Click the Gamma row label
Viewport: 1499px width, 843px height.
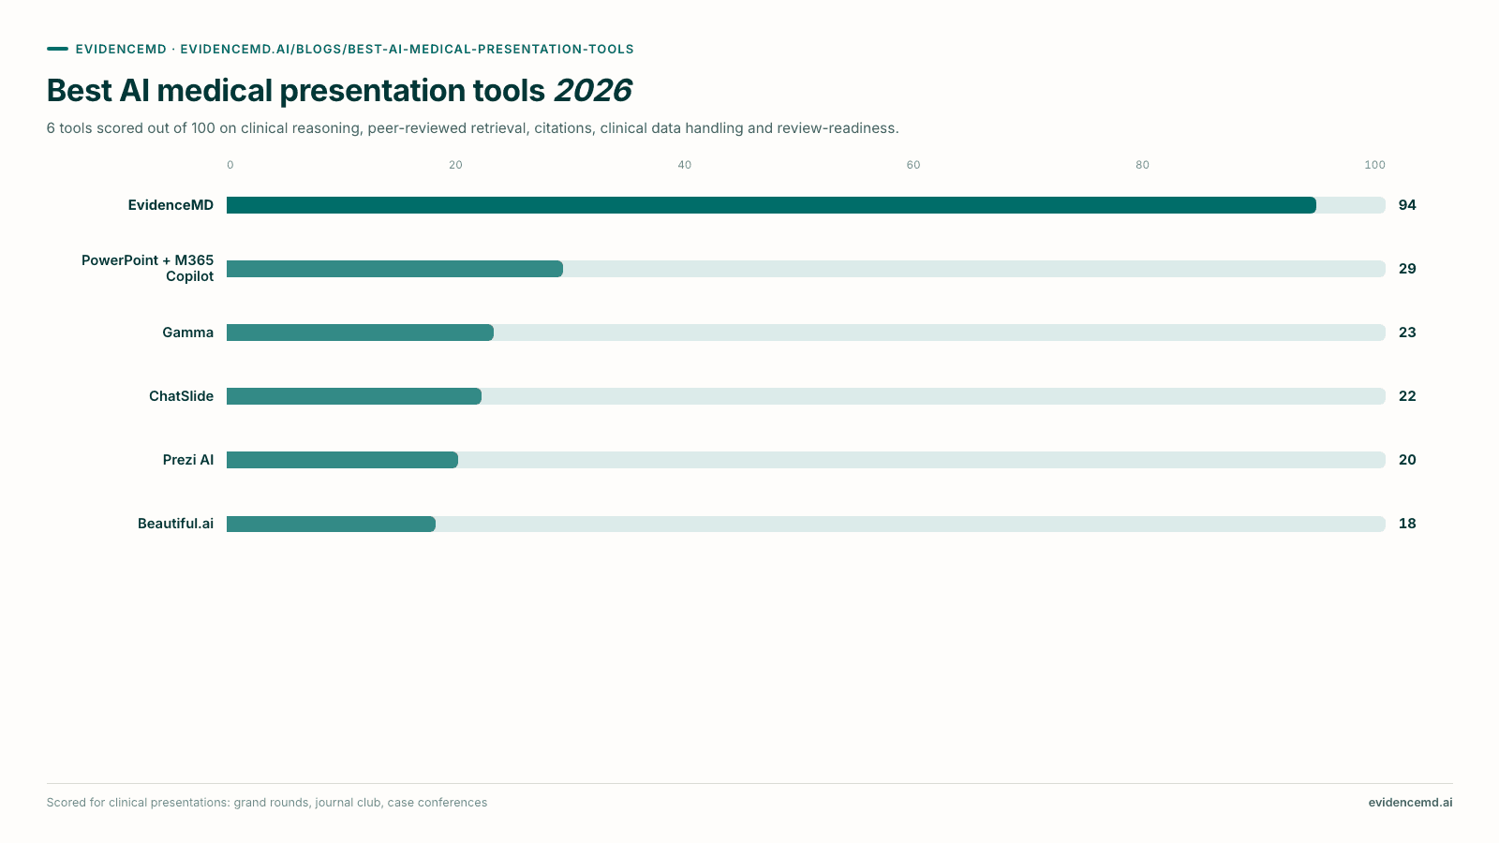pos(187,333)
